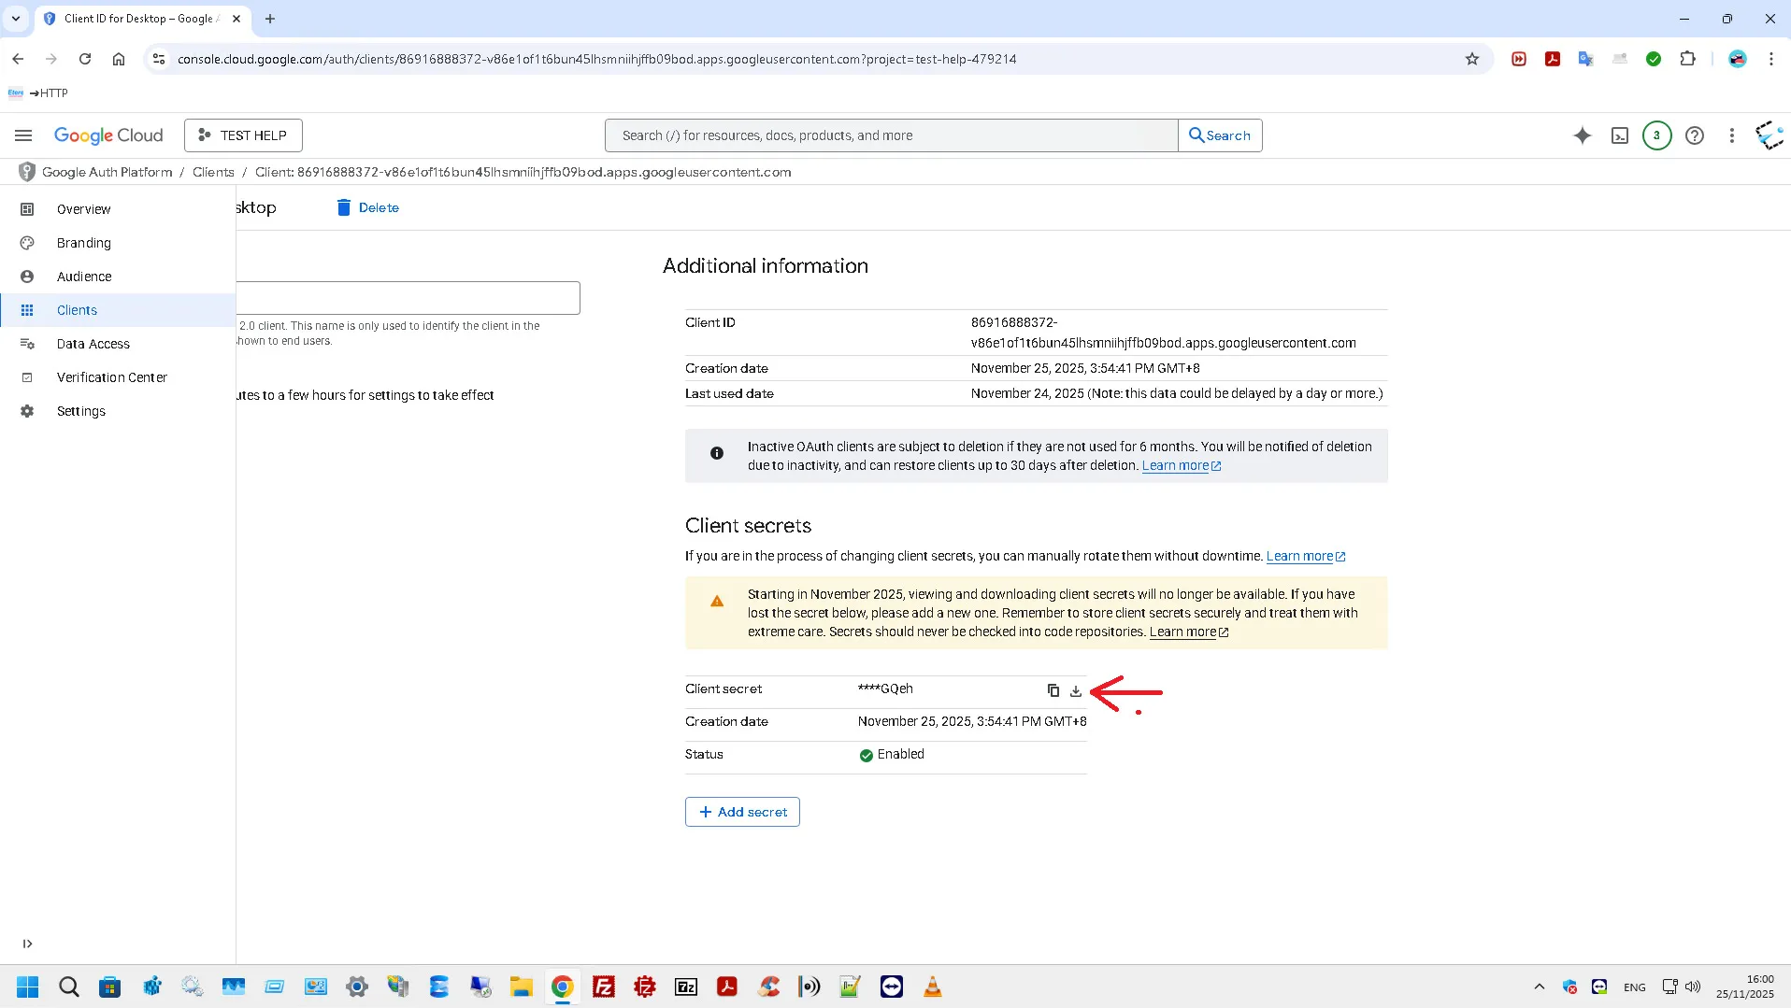Select Data Access in sidebar
Image resolution: width=1791 pixels, height=1008 pixels.
coord(93,344)
